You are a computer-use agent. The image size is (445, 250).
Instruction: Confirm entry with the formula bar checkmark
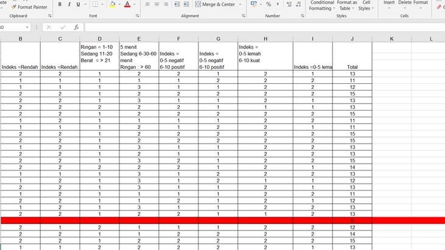click(63, 27)
